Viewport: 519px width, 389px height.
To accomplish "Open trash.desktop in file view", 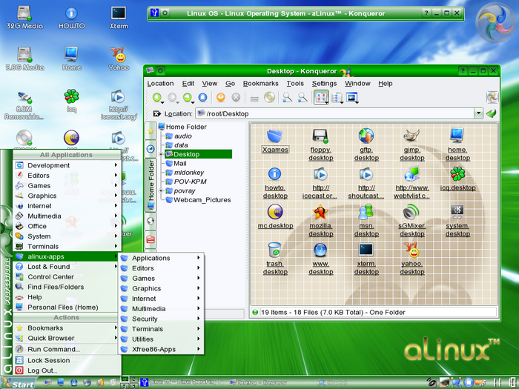I will [x=275, y=259].
